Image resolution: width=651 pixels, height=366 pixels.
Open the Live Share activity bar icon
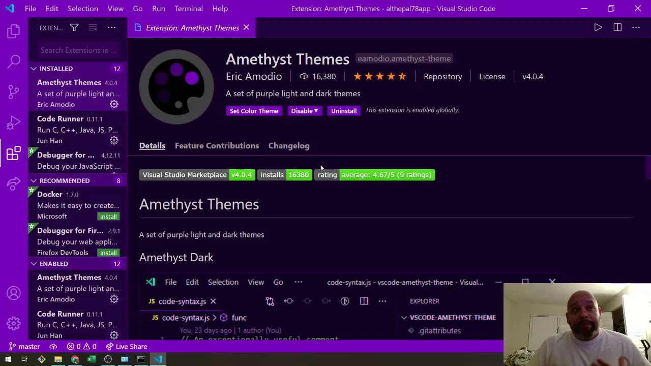pyautogui.click(x=14, y=184)
